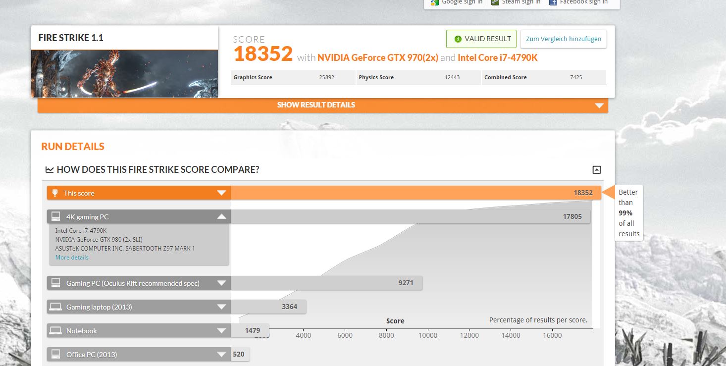
Task: Click Percentage of results per score label
Action: click(x=538, y=320)
